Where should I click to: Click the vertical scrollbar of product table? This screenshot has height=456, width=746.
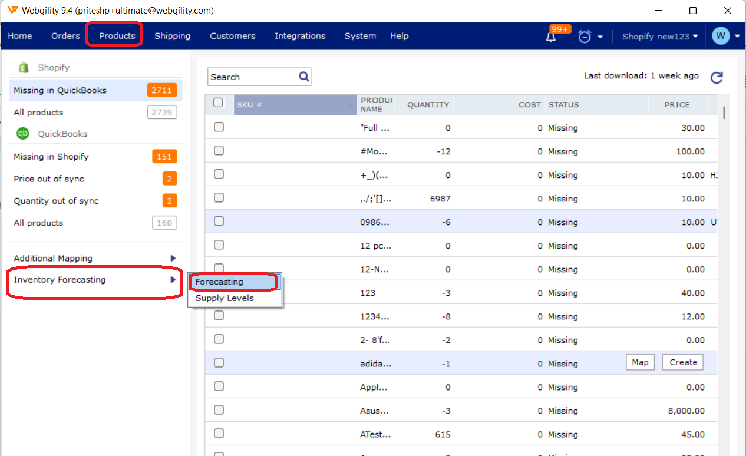click(x=724, y=113)
